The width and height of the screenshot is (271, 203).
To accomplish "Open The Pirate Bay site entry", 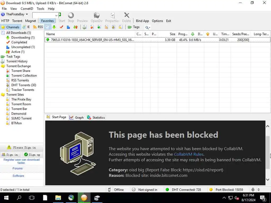I will click(x=21, y=99).
